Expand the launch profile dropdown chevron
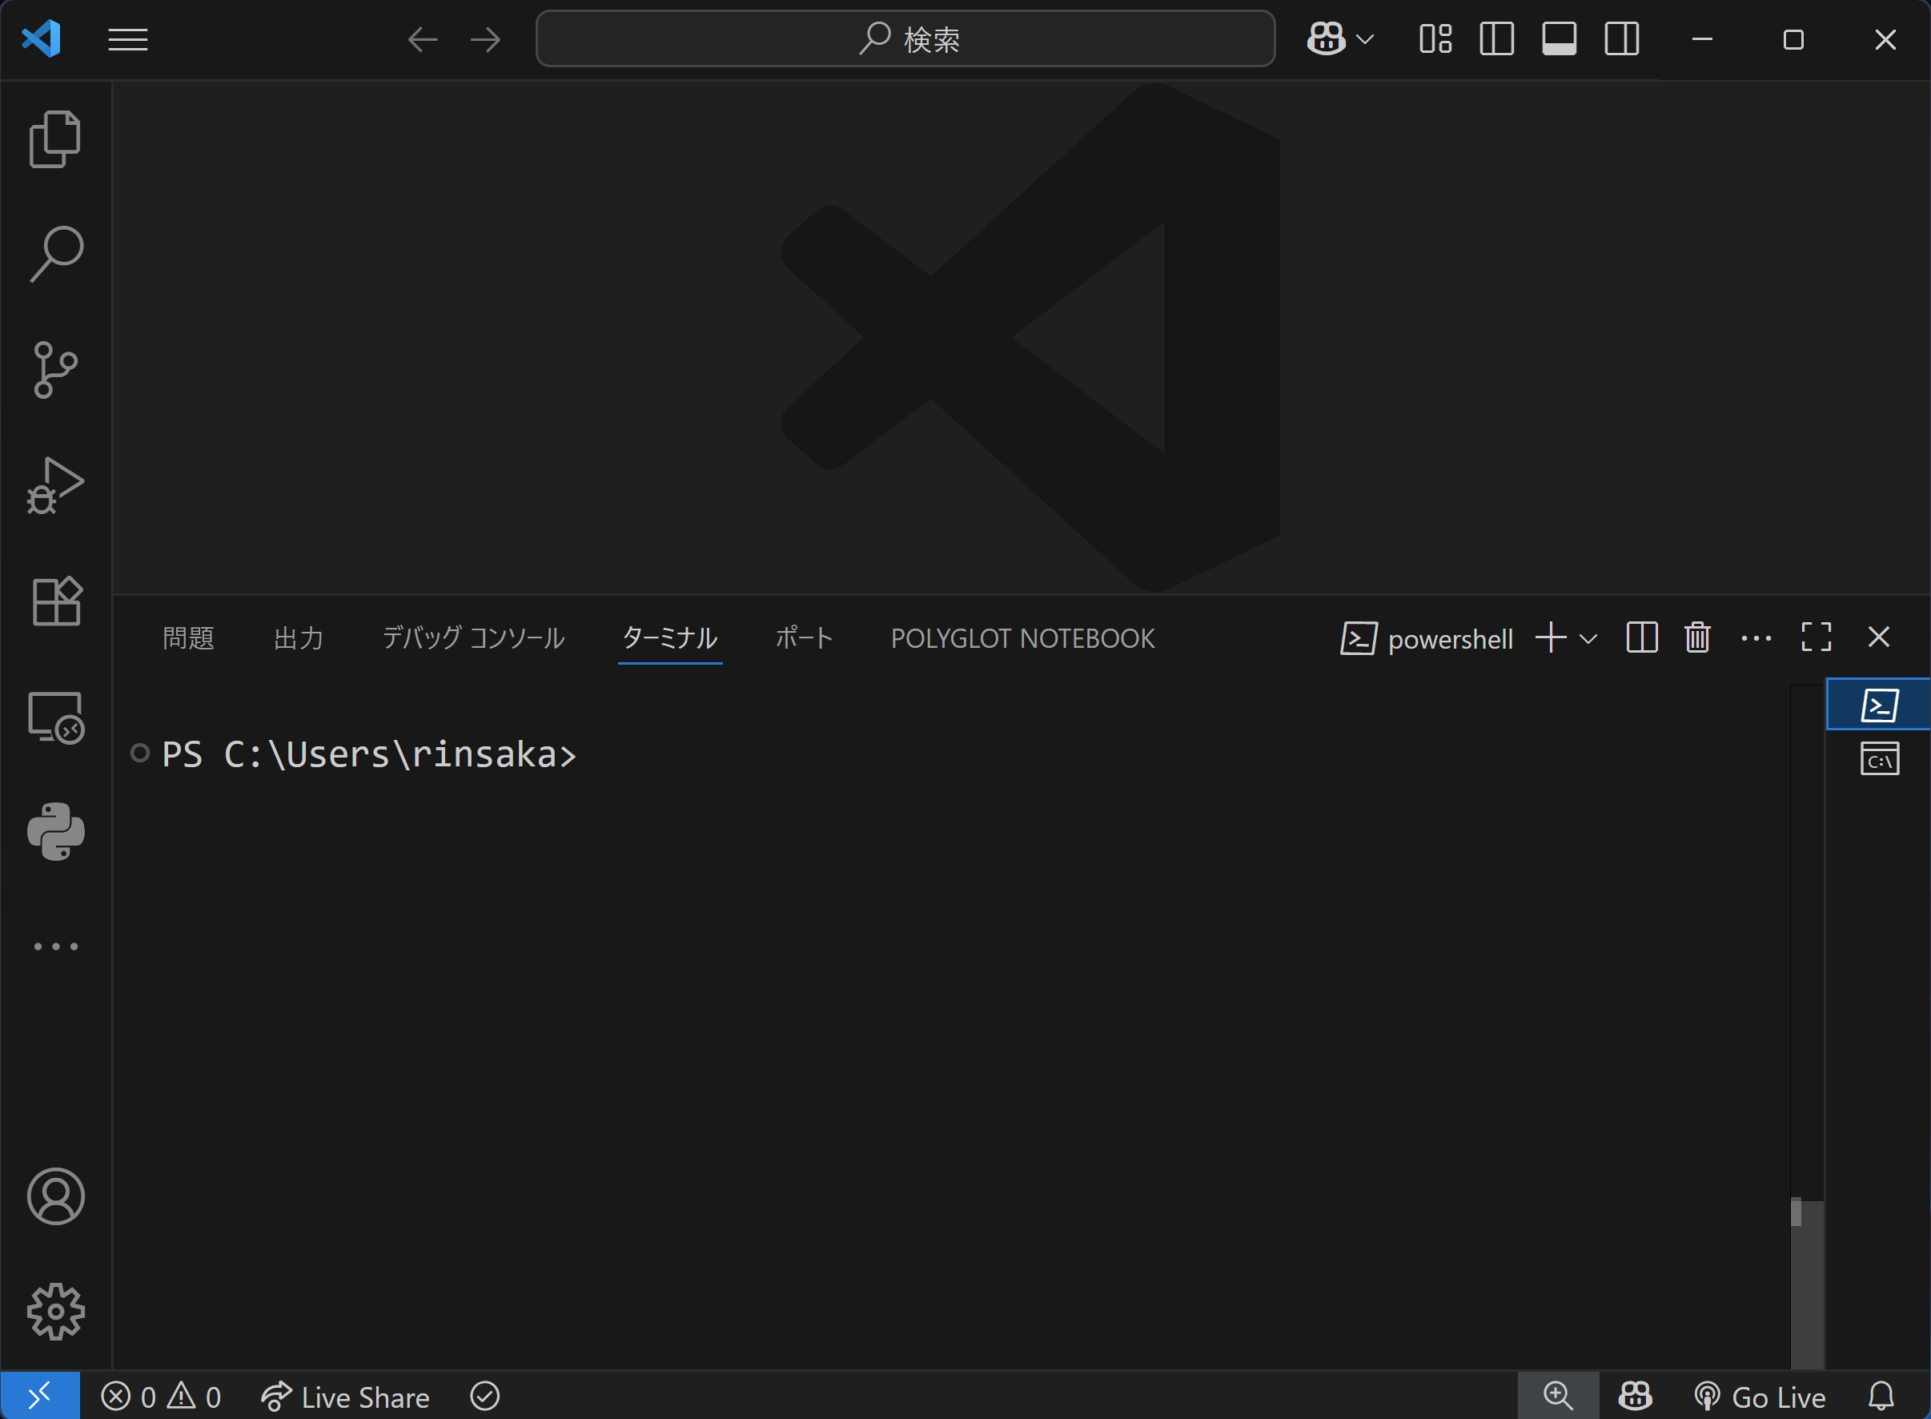The width and height of the screenshot is (1931, 1419). coord(1588,638)
